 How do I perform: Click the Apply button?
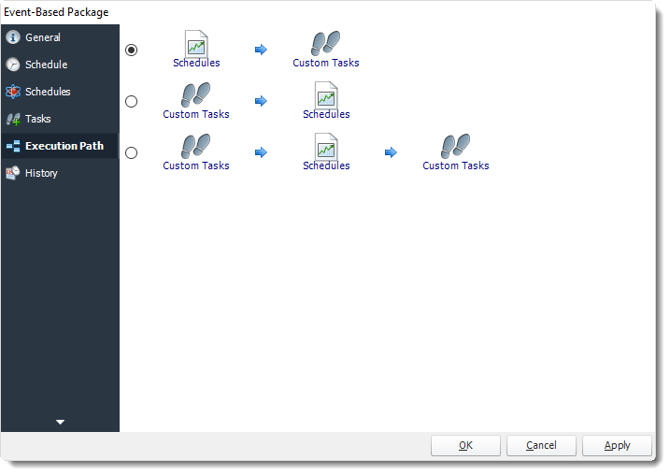[x=617, y=445]
